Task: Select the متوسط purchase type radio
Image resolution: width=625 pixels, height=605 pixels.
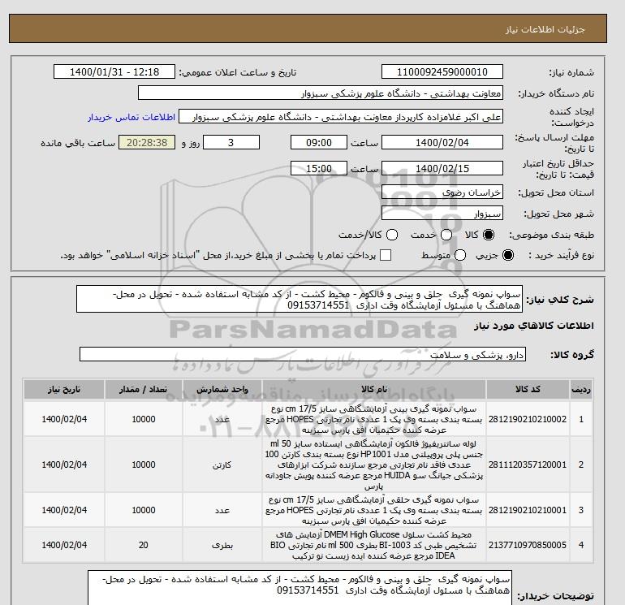Action: (x=460, y=255)
